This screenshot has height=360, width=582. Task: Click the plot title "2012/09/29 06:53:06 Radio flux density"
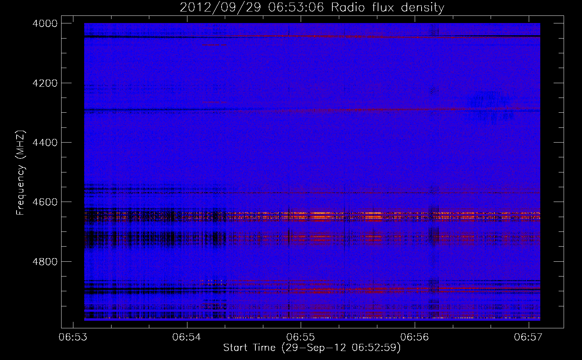[312, 7]
